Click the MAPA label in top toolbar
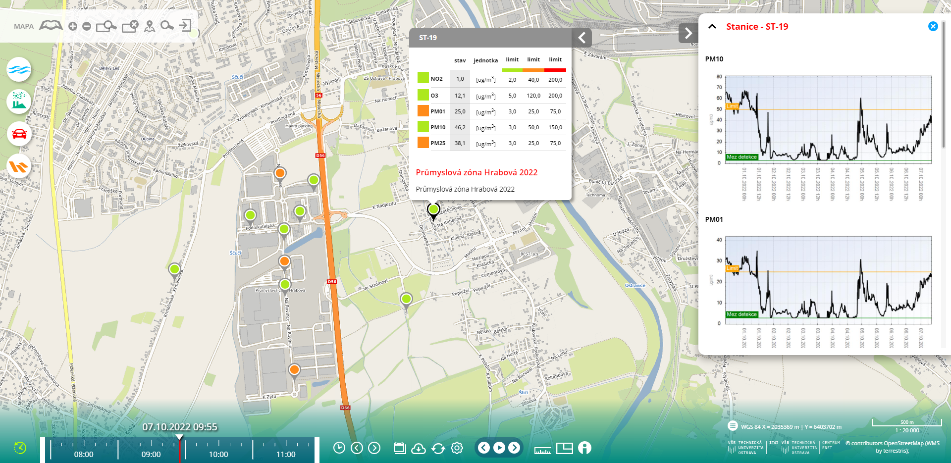 [24, 26]
